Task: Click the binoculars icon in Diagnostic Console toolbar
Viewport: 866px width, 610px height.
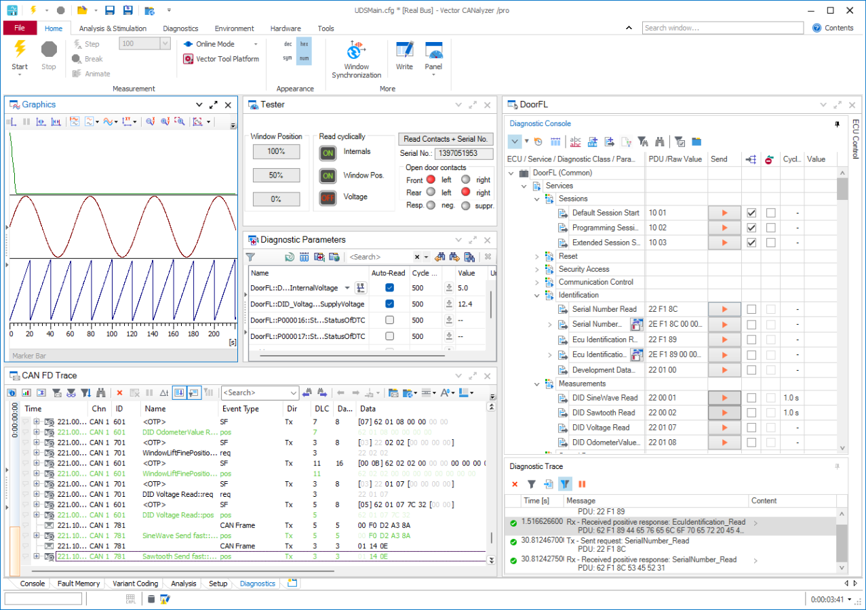Action: pos(659,142)
